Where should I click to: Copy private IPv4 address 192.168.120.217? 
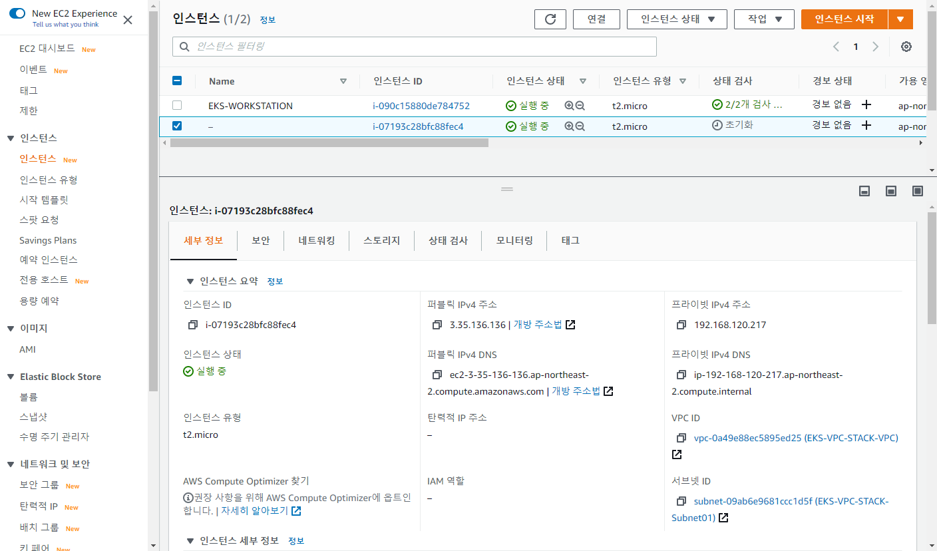click(681, 325)
